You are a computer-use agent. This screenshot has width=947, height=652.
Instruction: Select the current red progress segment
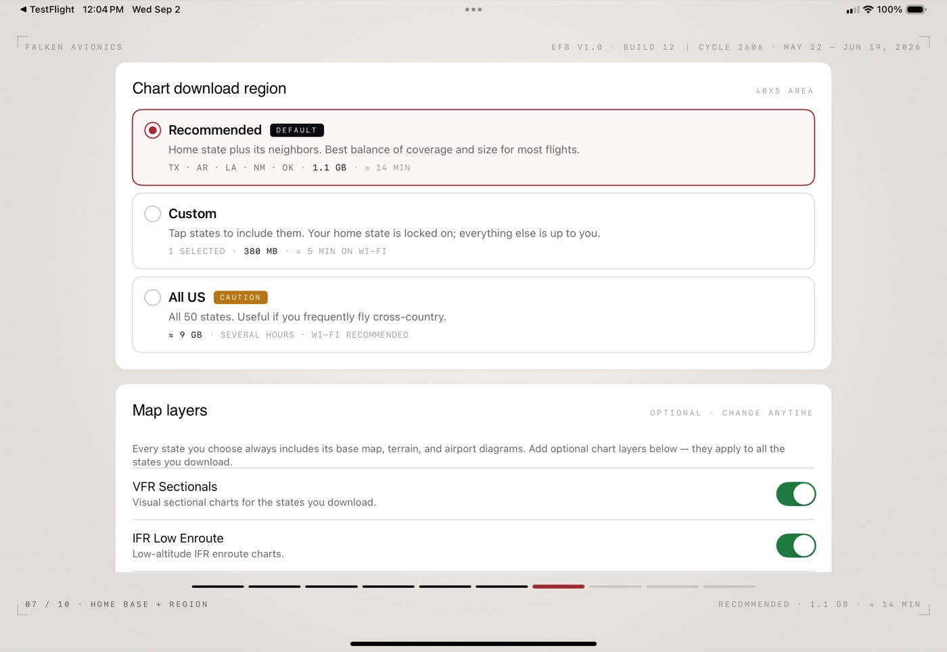(x=559, y=586)
